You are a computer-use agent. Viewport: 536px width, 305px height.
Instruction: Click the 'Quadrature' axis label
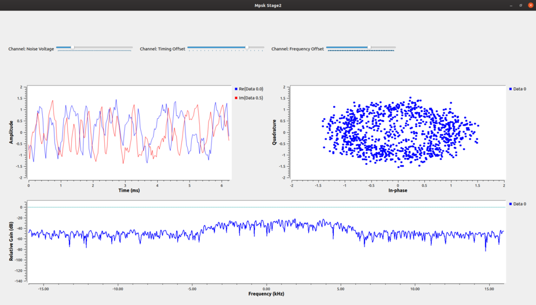pos(274,132)
